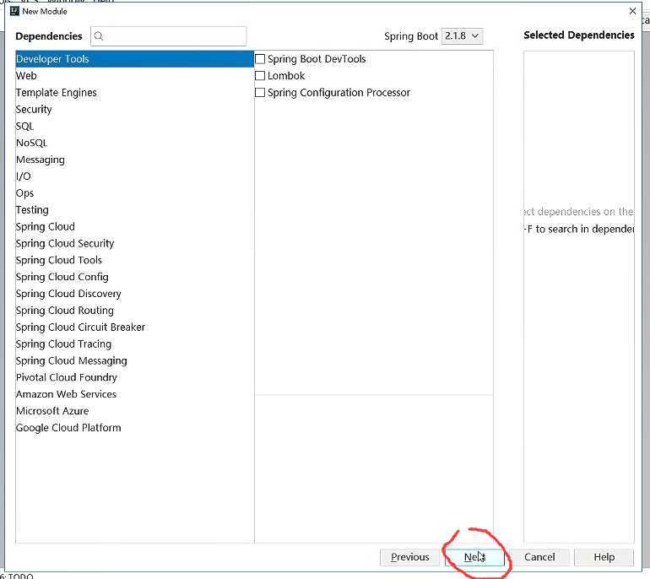
Task: Select the NoSQL category
Action: pos(134,143)
